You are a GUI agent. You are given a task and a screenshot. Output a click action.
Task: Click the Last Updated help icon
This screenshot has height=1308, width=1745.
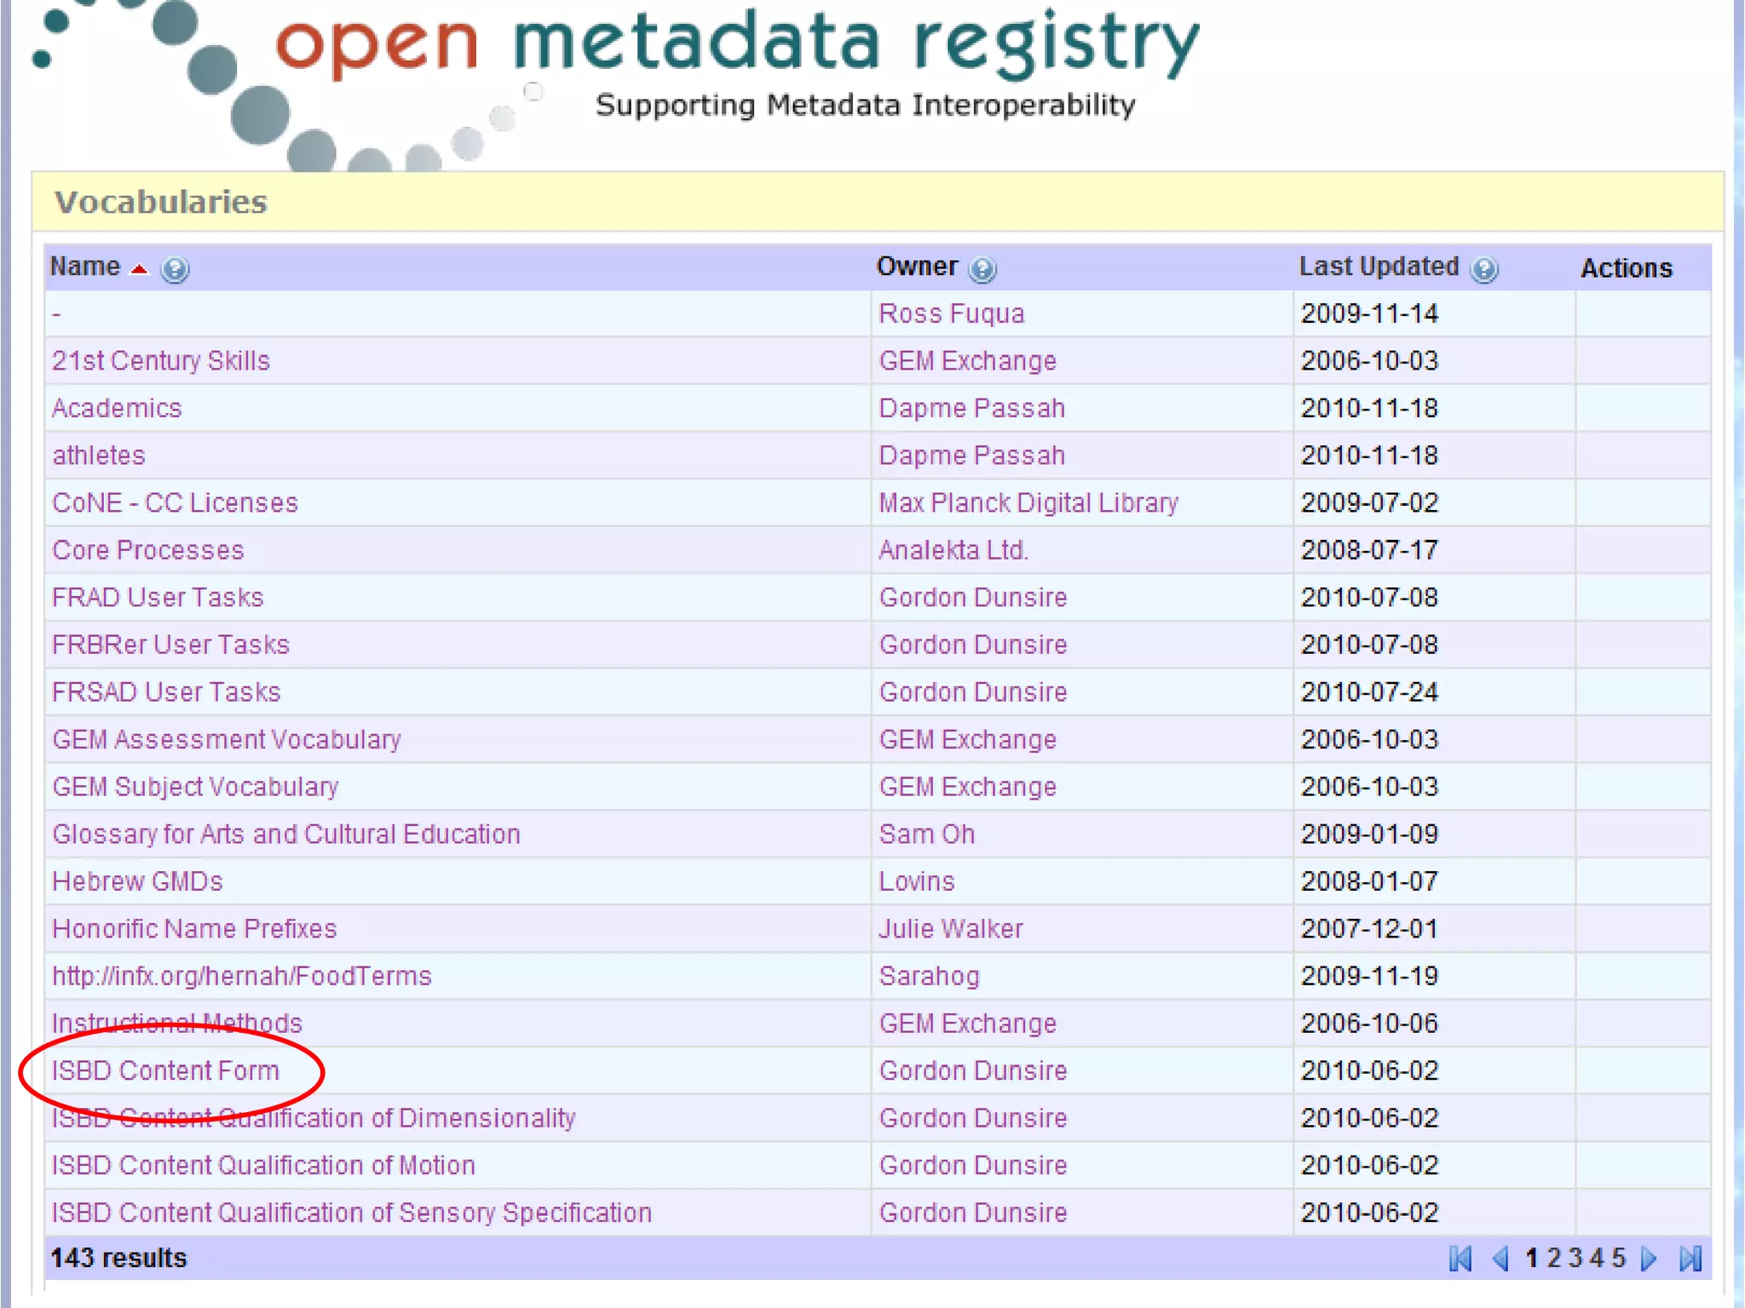pyautogui.click(x=1484, y=270)
